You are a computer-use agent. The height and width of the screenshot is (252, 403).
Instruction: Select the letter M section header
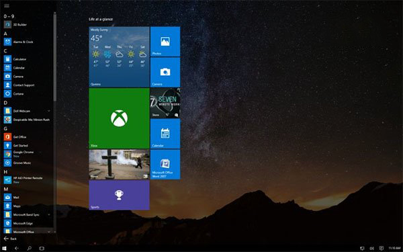pyautogui.click(x=5, y=189)
